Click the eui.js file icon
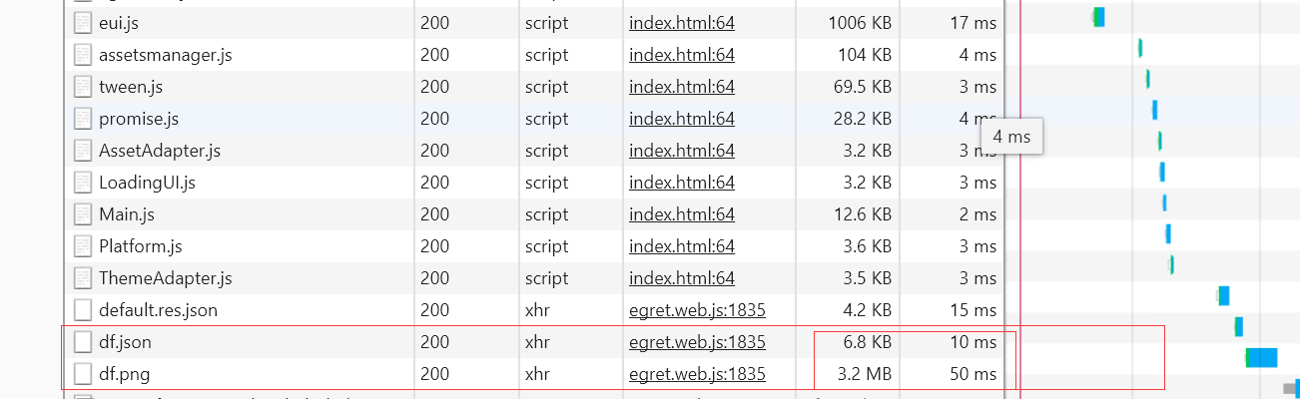1300x399 pixels. point(82,23)
